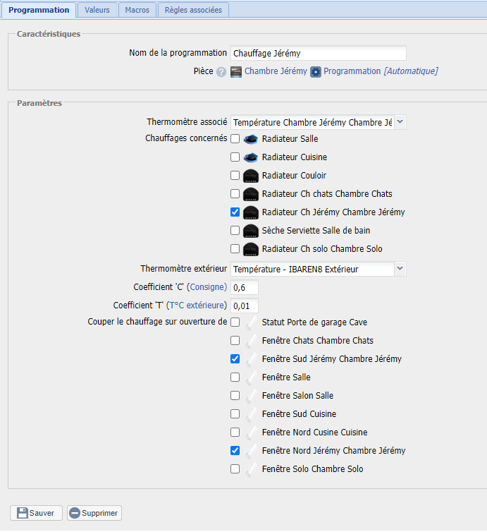Click the black module icon for Radiateur Couloir
The height and width of the screenshot is (532, 487).
pos(251,176)
